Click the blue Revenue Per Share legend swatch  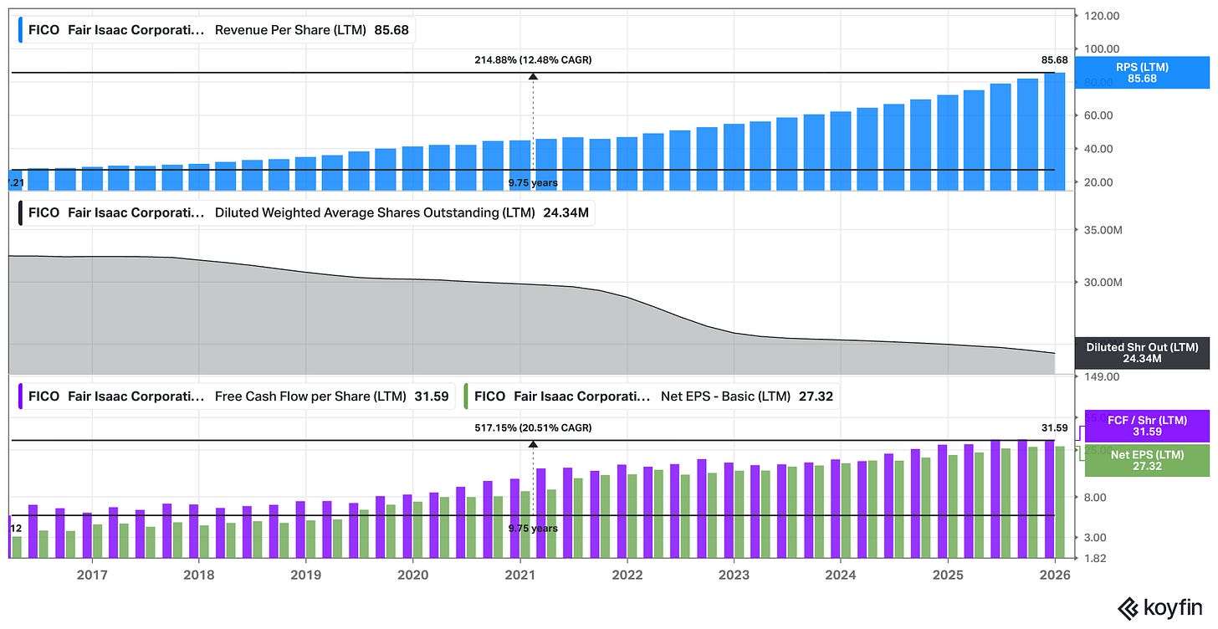point(20,30)
